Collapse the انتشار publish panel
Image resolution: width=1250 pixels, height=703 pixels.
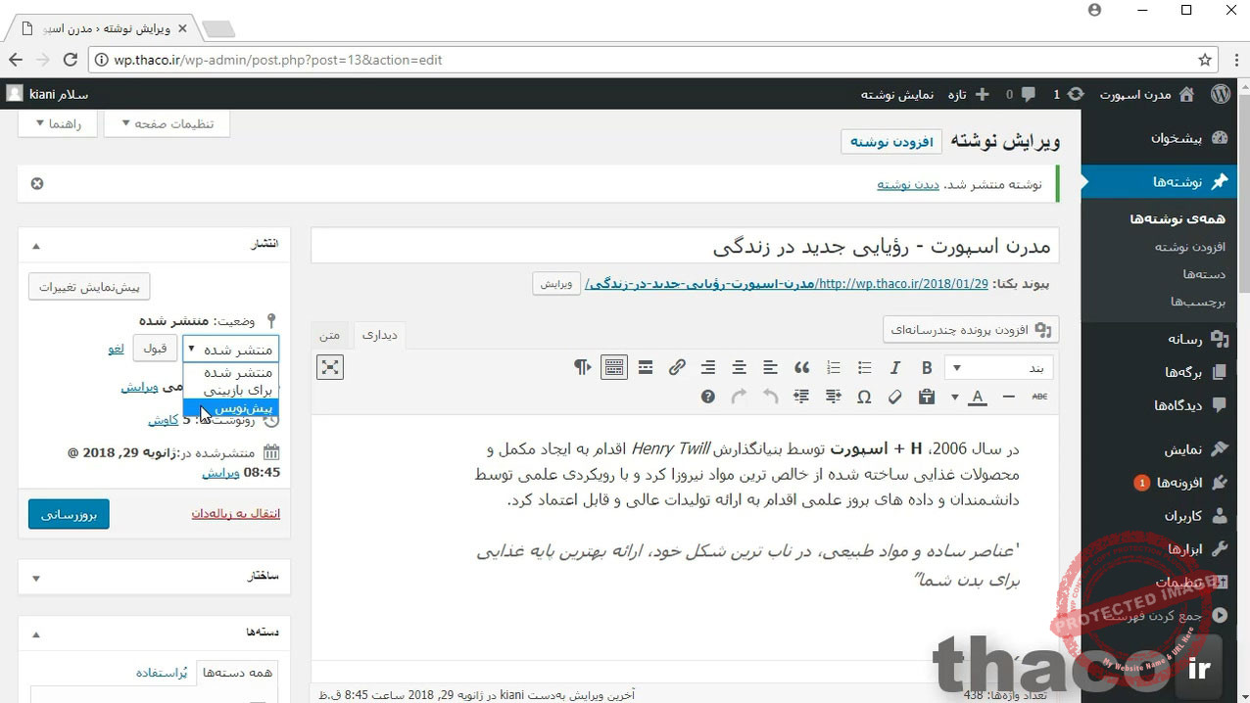(36, 245)
